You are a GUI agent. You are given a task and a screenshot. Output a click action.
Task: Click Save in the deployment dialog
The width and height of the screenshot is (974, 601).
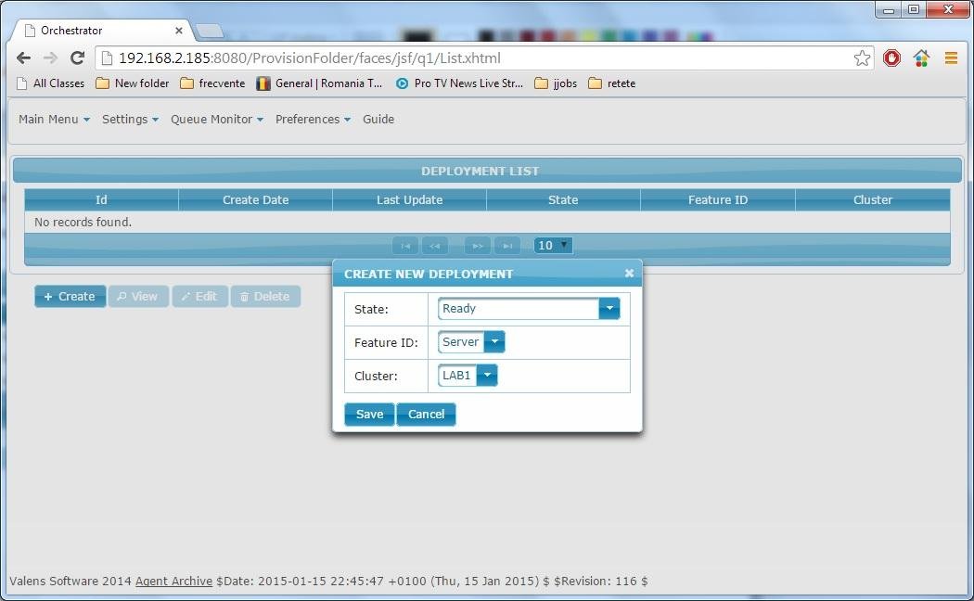tap(368, 414)
